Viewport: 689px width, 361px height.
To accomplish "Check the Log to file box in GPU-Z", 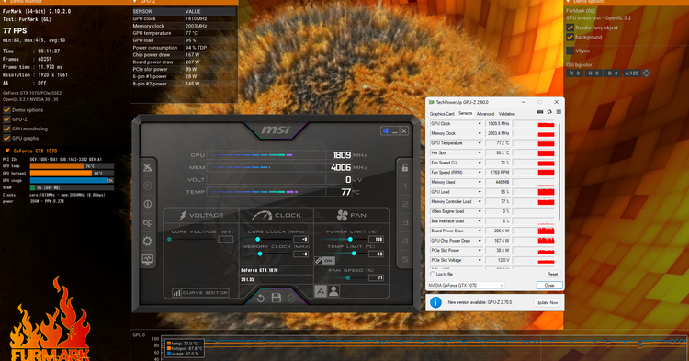I will coord(433,274).
